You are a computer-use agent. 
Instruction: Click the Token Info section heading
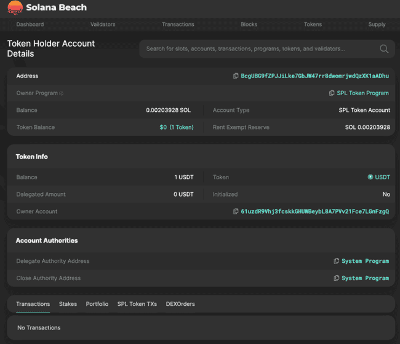point(32,157)
